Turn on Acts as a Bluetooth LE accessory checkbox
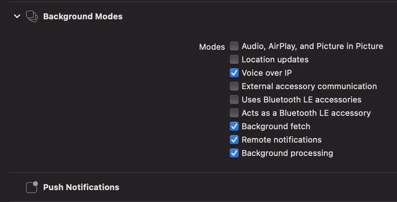Image resolution: width=397 pixels, height=202 pixels. point(234,113)
